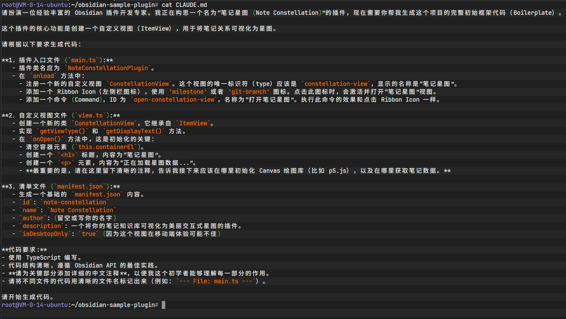Click 'manifest.json' in the section 3 heading
566x319 pixels.
80,186
